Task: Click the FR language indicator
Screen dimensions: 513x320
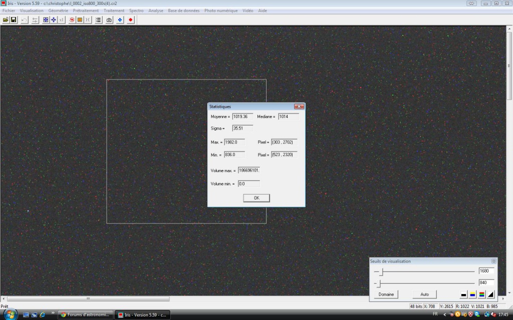Action: pyautogui.click(x=435, y=314)
